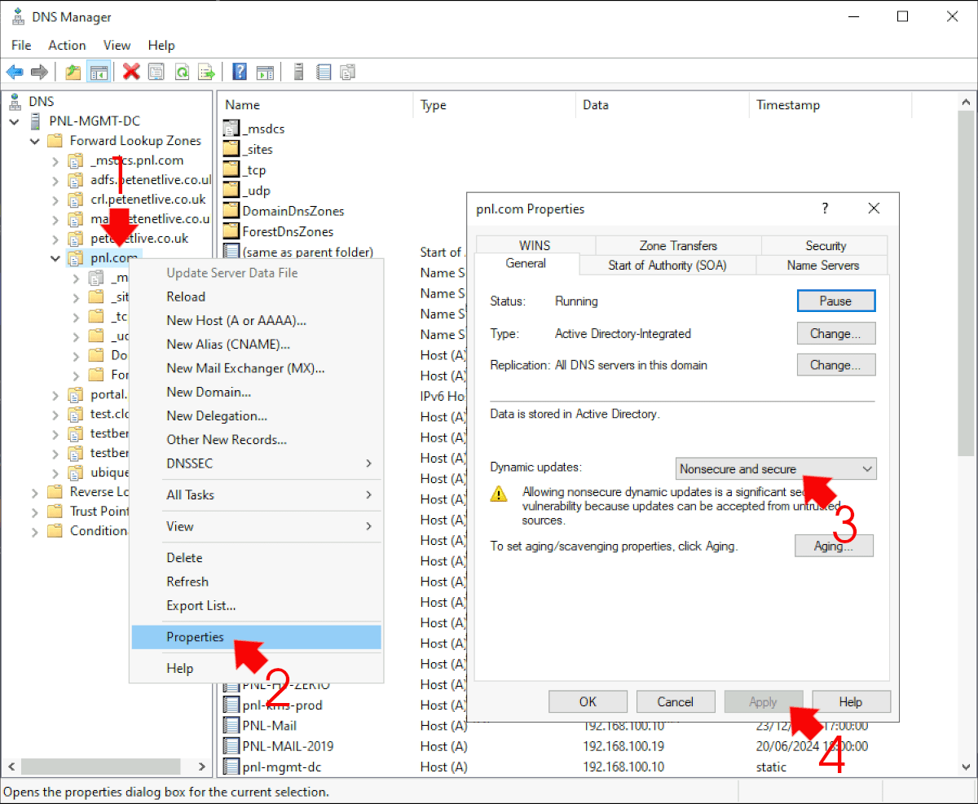Switch to the Zone Transfers tab
The image size is (978, 804).
pos(678,244)
